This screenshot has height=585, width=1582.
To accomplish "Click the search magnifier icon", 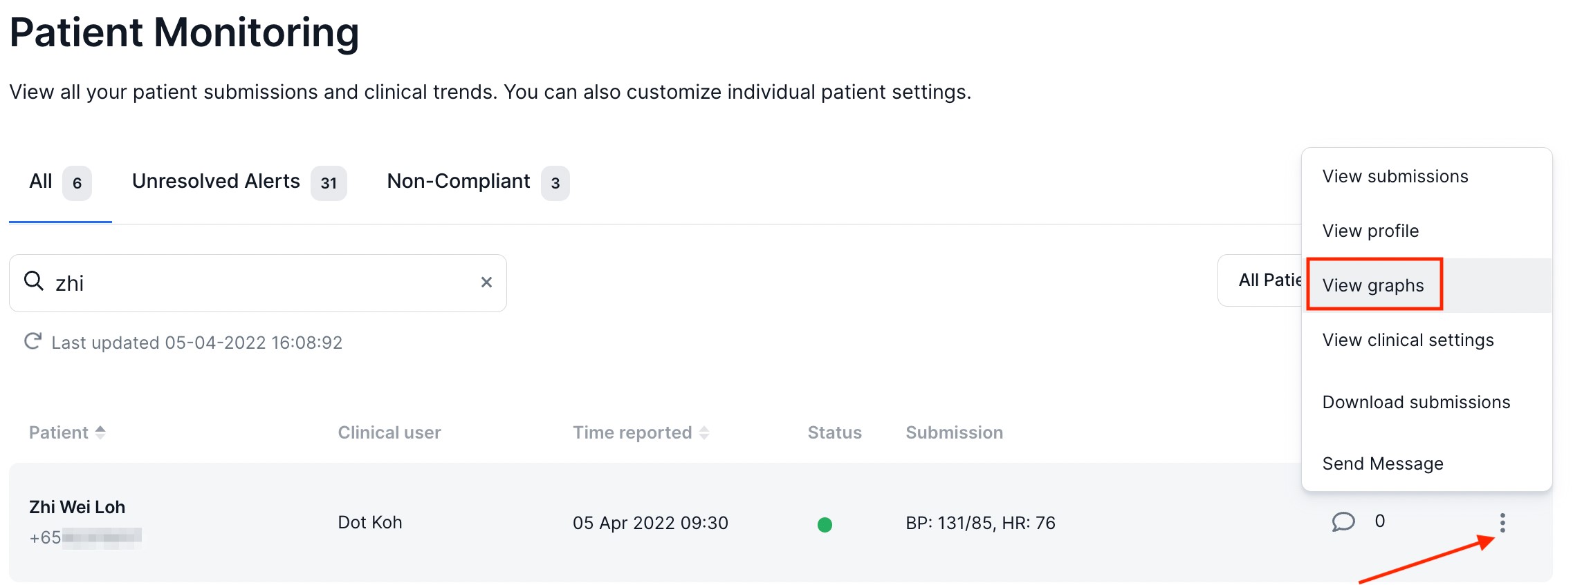I will point(33,281).
